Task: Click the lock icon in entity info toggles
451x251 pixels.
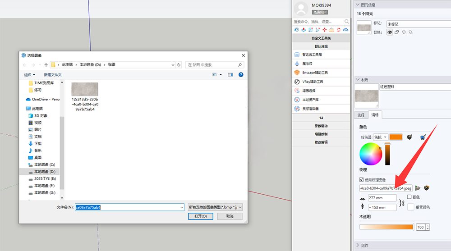Action: (x=396, y=32)
